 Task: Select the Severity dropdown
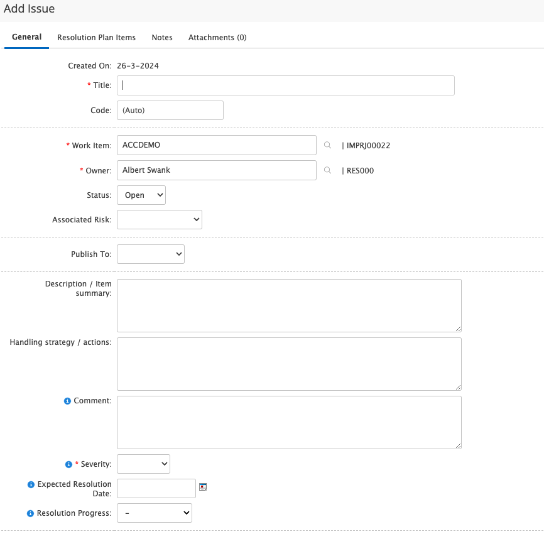tap(143, 464)
